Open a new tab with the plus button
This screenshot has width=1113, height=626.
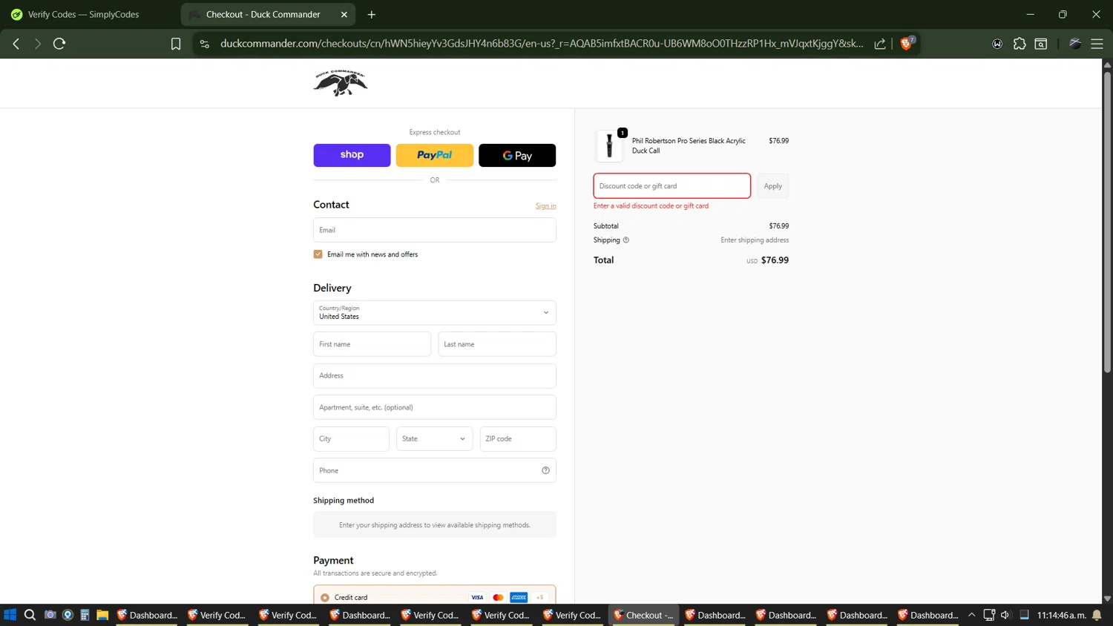coord(372,14)
